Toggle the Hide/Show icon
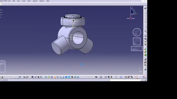This screenshot has width=177, height=99. point(75,77)
